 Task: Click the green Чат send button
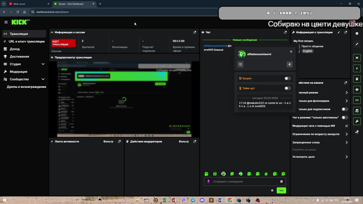[x=281, y=190]
